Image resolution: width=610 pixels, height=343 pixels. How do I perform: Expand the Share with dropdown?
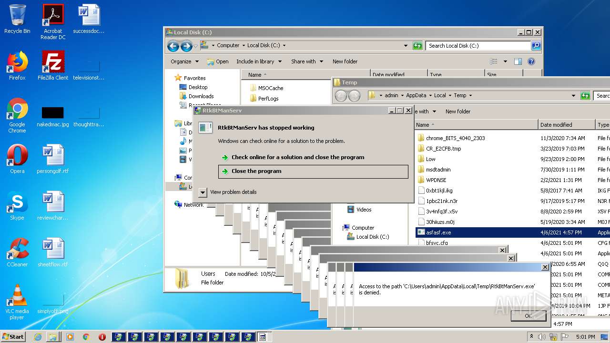coord(307,61)
